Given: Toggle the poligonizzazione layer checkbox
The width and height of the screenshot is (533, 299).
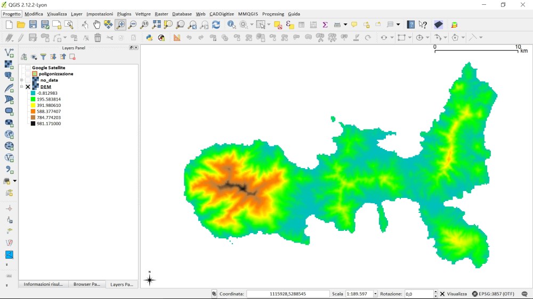Looking at the screenshot, I should click(28, 74).
